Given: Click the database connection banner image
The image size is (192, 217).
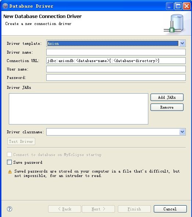Looking at the screenshot, I should click(x=174, y=23).
